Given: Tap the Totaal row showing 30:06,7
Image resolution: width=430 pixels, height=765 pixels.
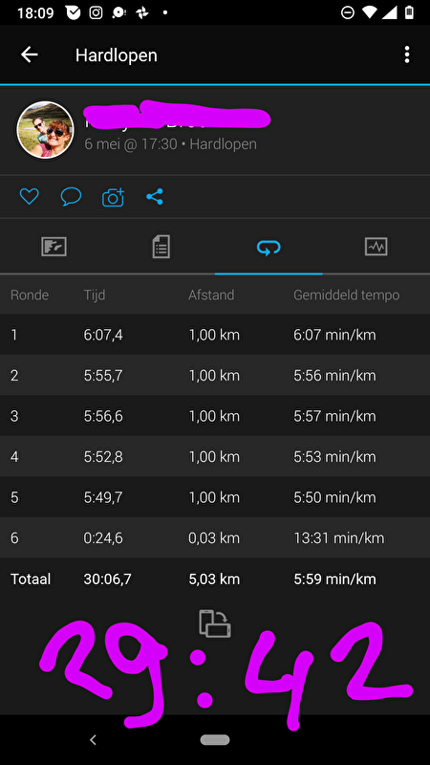Looking at the screenshot, I should (x=215, y=579).
